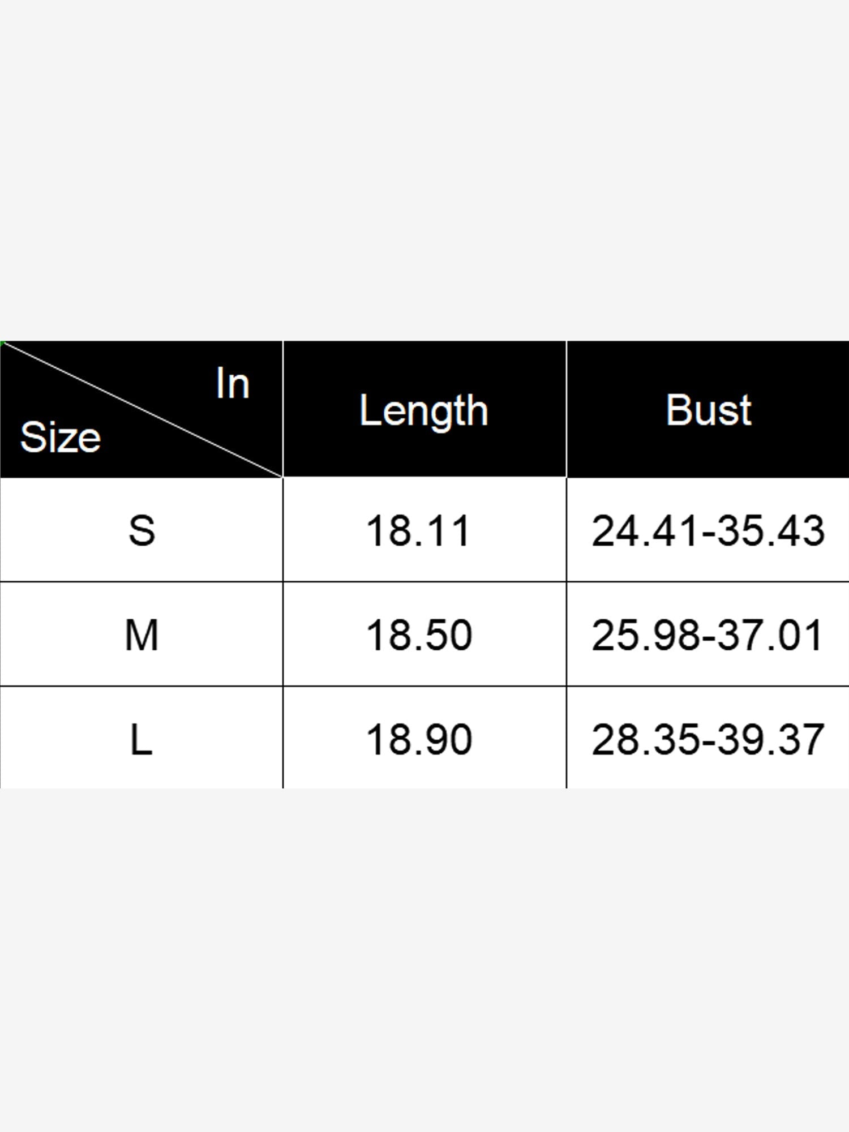849x1132 pixels.
Task: Click the letter L in Length header
Action: coord(369,409)
